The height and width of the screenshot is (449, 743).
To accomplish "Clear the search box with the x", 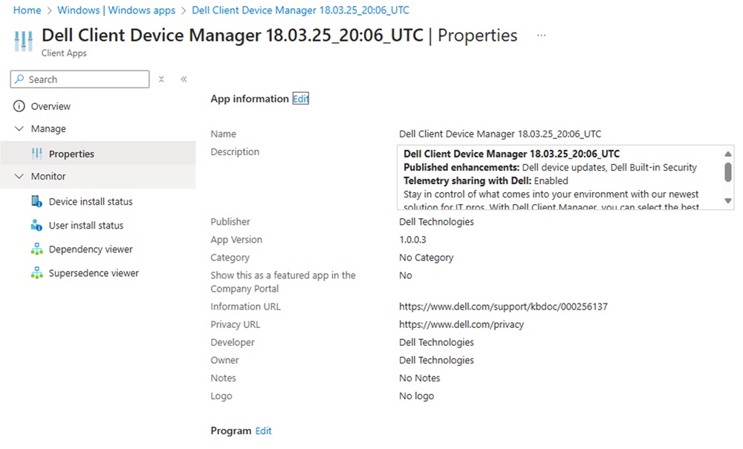I will coord(161,79).
